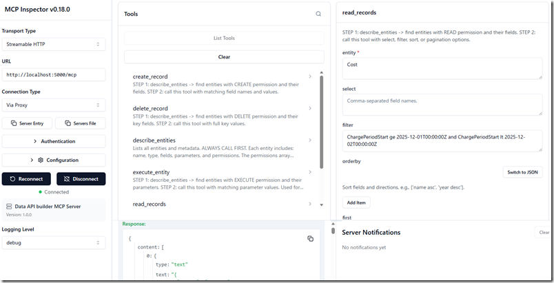
Task: Click Add Item under orderby
Action: coord(356,203)
